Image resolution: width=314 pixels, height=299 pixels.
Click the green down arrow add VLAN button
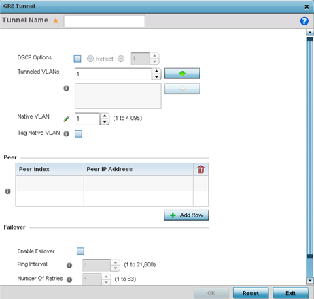[182, 74]
